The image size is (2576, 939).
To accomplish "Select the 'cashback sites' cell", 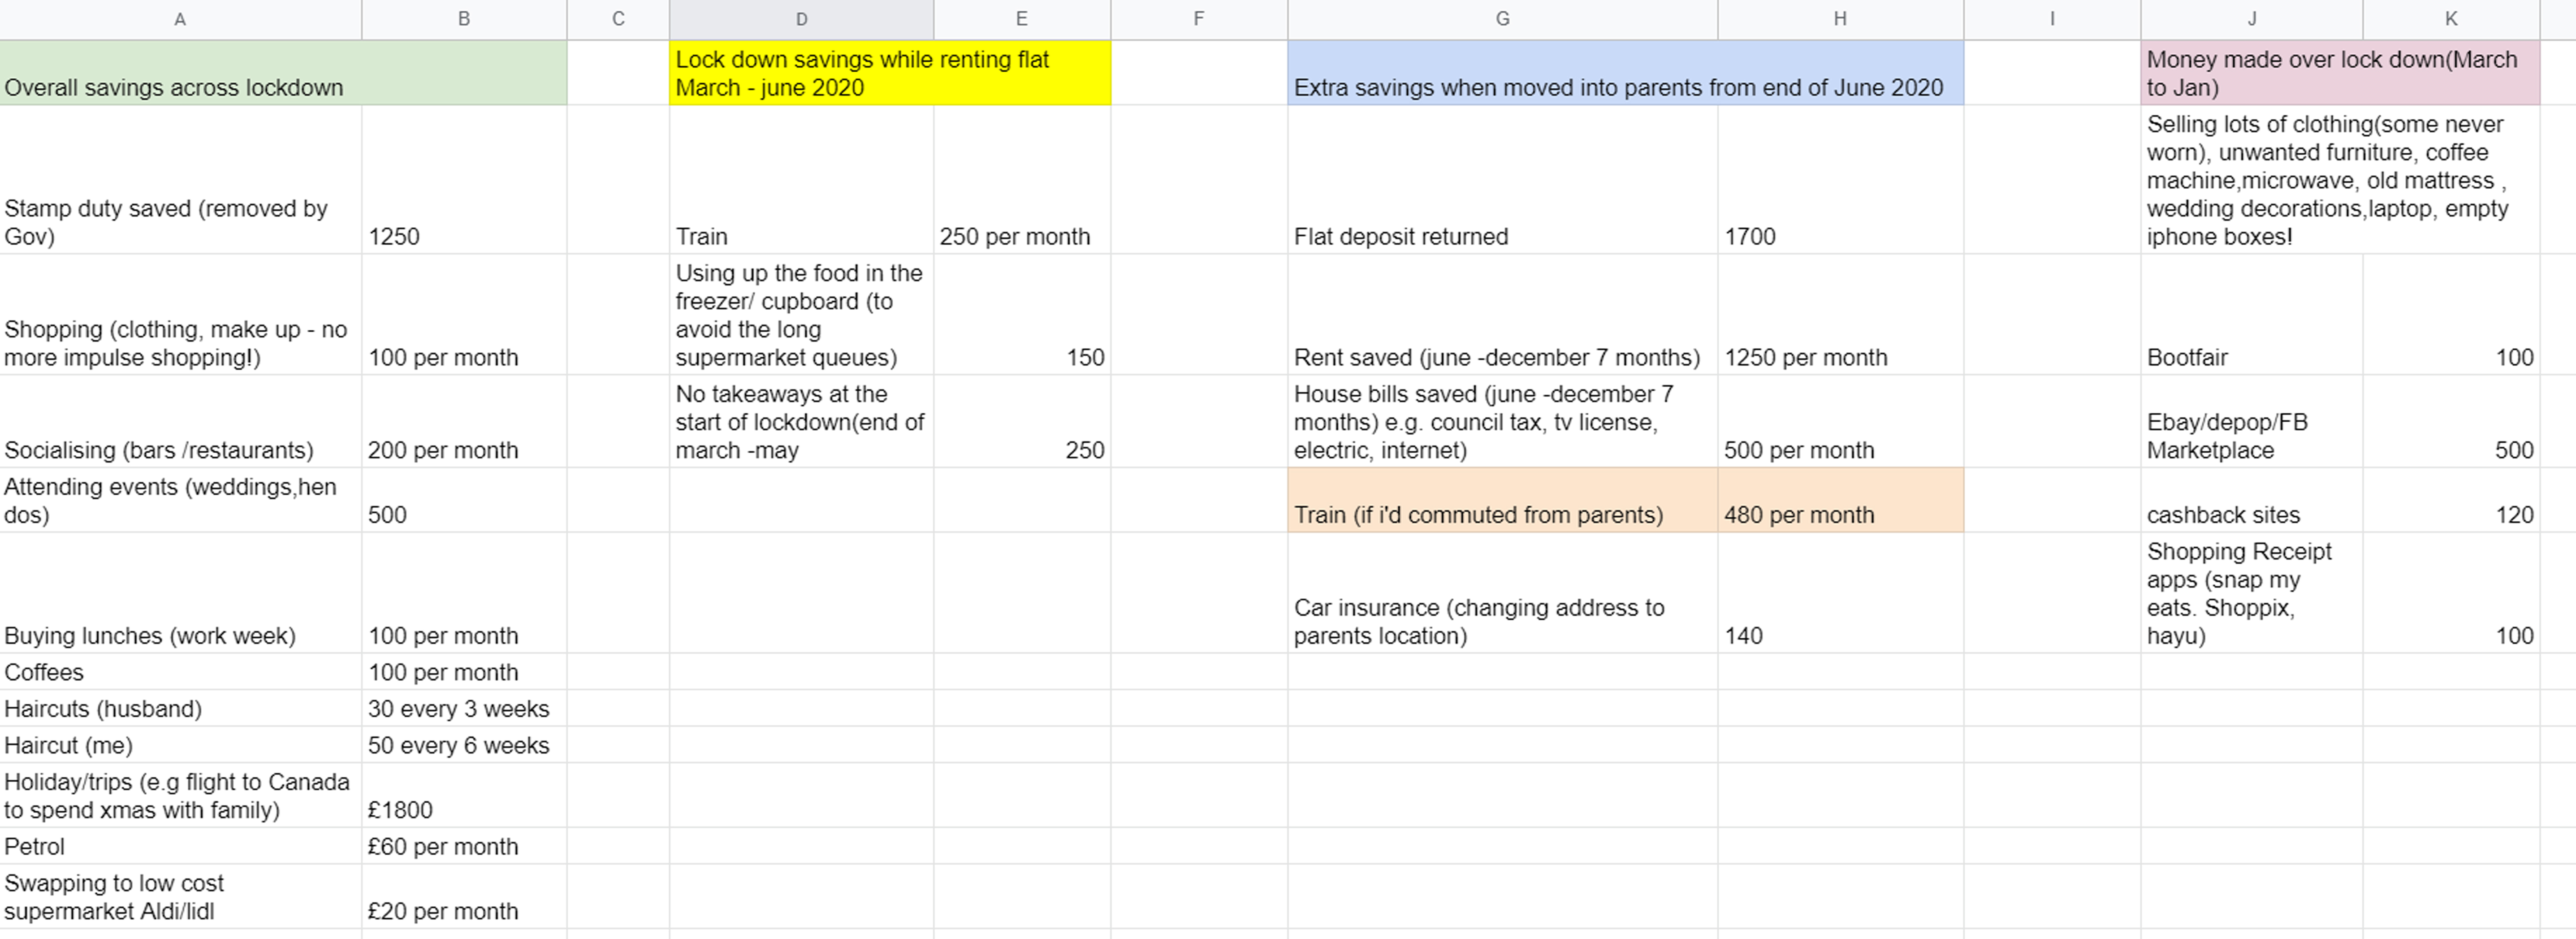I will pyautogui.click(x=2252, y=500).
